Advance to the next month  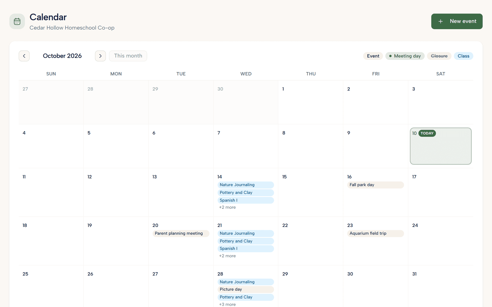click(x=100, y=56)
